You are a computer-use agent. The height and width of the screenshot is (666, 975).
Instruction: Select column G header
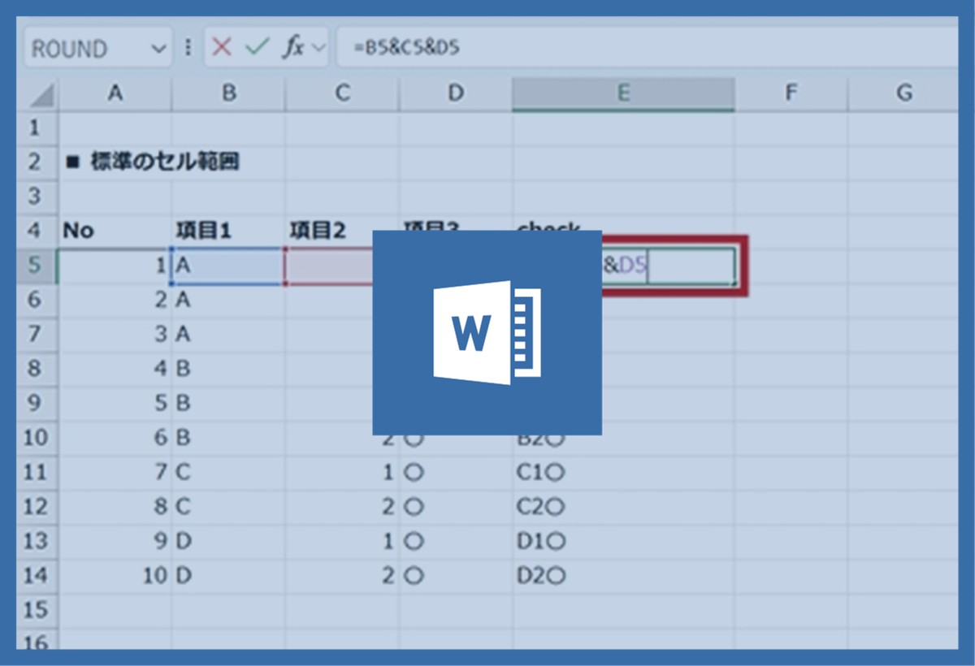[903, 93]
